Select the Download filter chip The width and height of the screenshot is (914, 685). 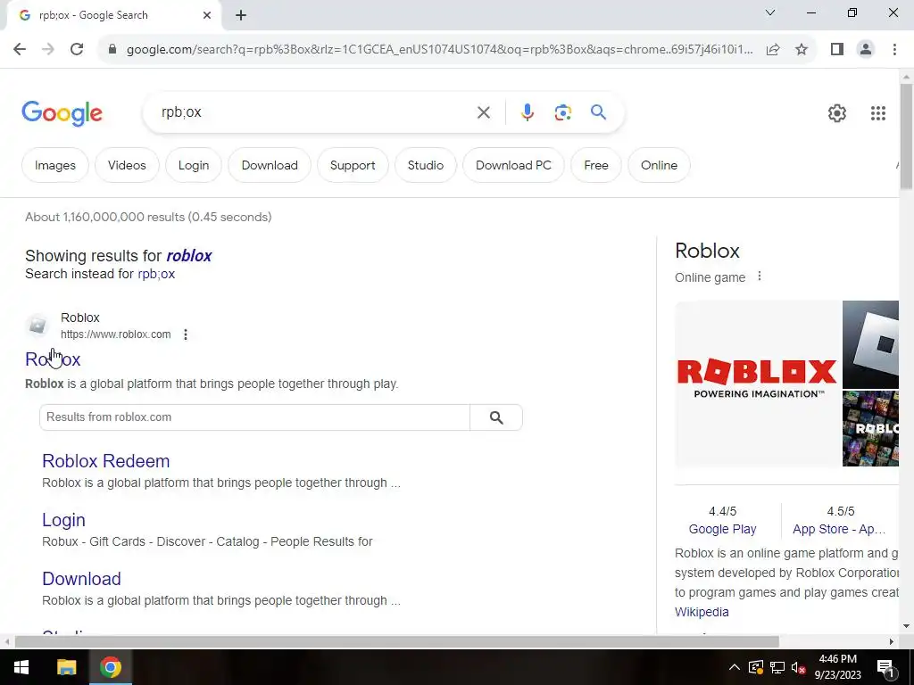coord(270,165)
